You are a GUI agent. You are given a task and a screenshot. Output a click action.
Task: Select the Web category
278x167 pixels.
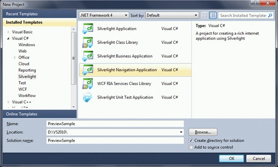pyautogui.click(x=22, y=51)
